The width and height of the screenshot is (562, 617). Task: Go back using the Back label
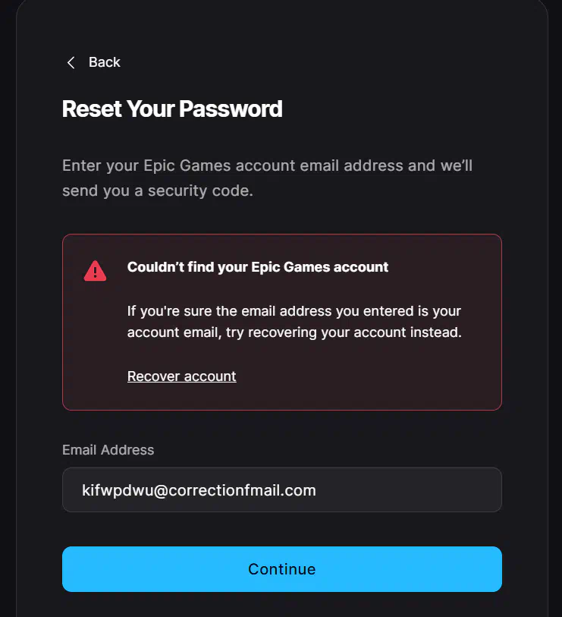tap(104, 62)
